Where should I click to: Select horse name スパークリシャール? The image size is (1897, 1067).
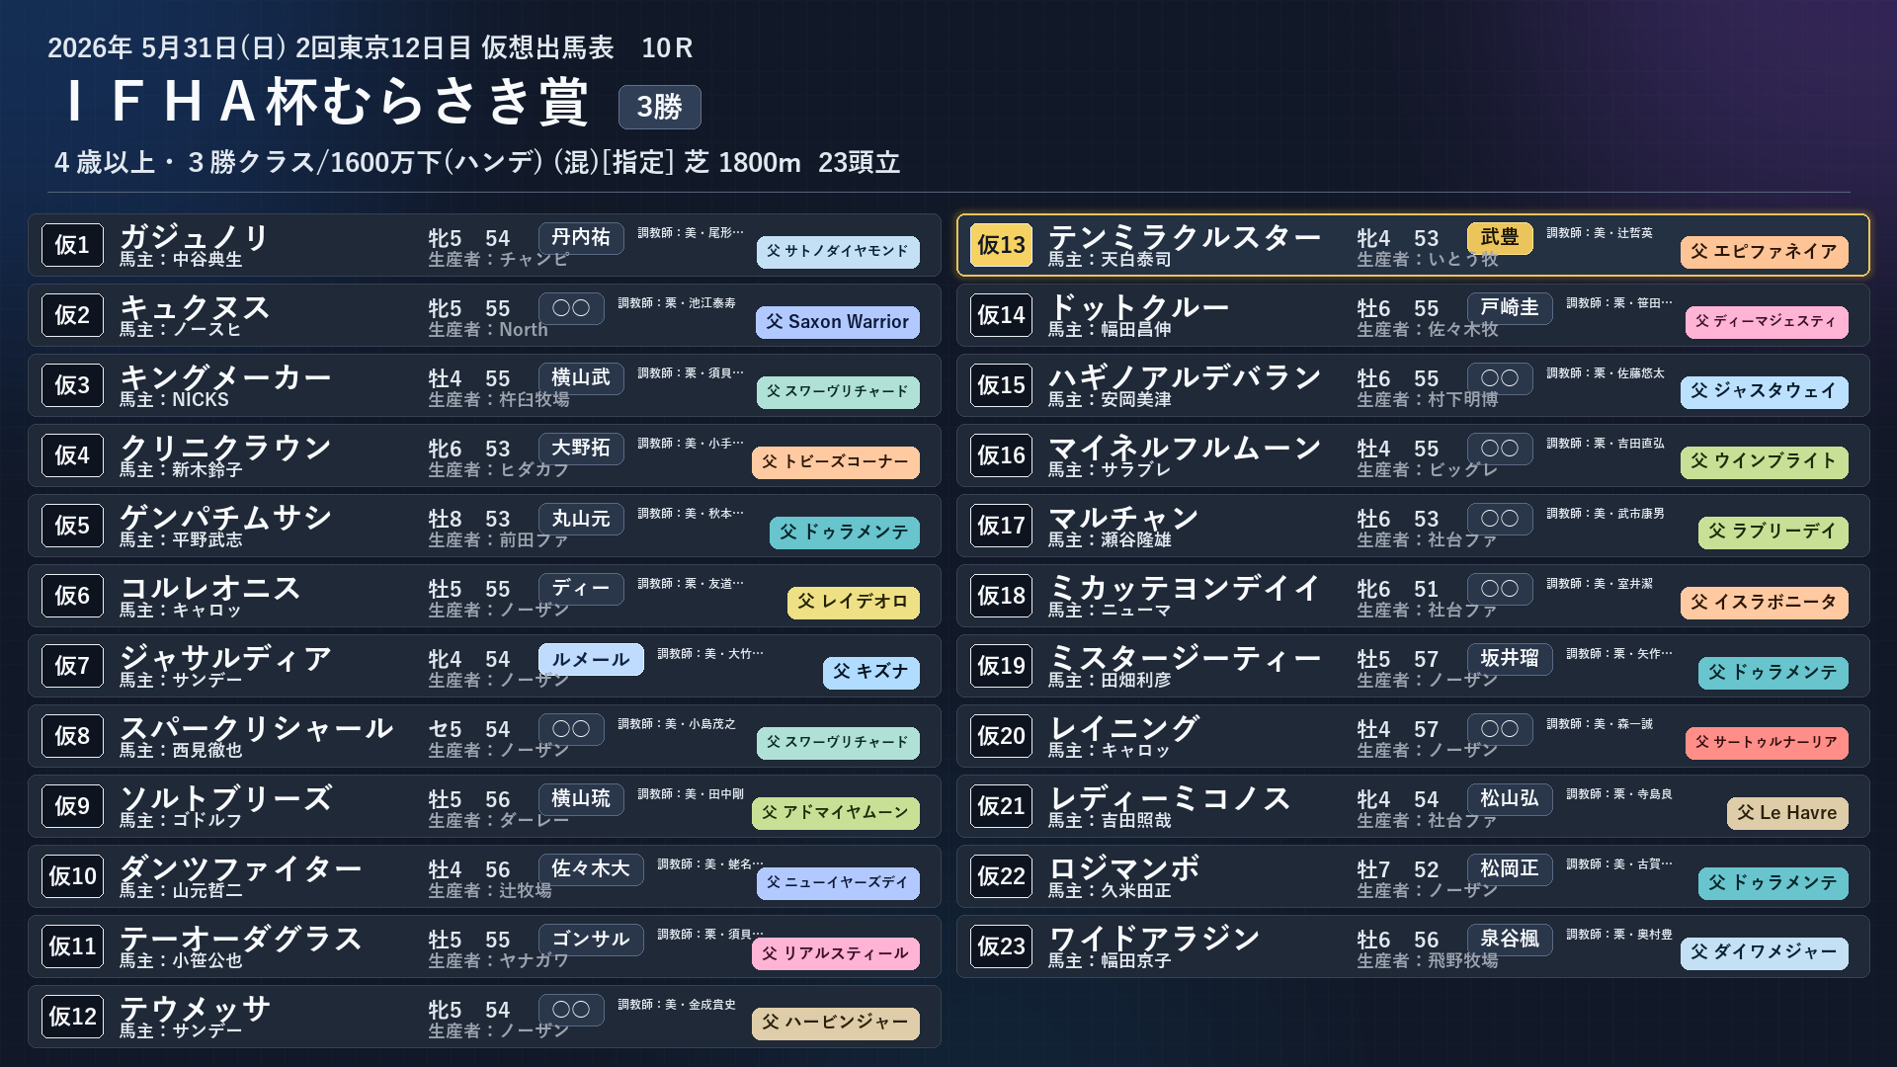[x=256, y=728]
